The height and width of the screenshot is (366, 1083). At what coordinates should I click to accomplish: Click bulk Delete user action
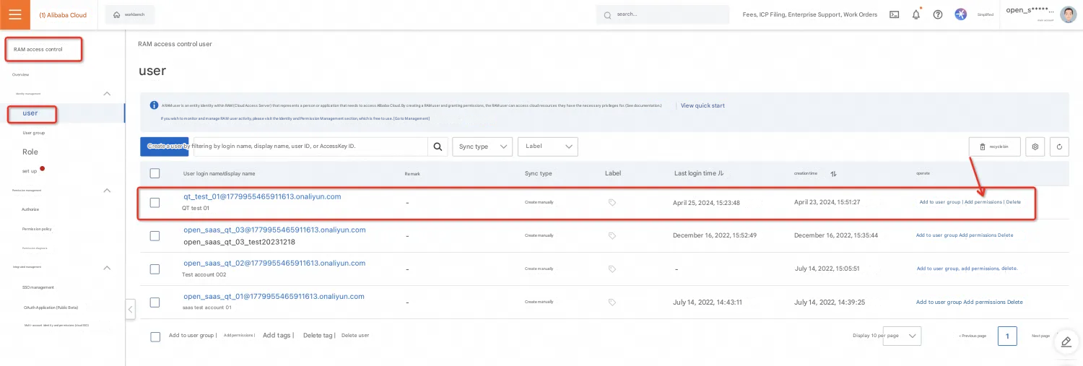click(355, 336)
